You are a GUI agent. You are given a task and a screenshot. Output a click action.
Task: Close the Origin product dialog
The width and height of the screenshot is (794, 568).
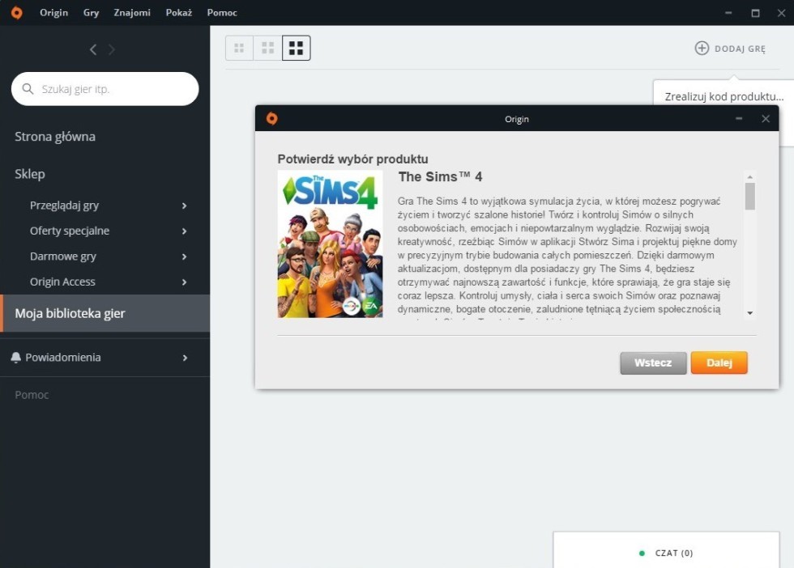pyautogui.click(x=766, y=118)
